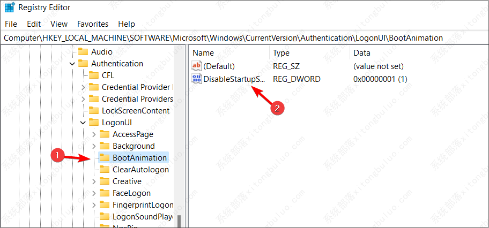Click the Data column header

point(361,53)
